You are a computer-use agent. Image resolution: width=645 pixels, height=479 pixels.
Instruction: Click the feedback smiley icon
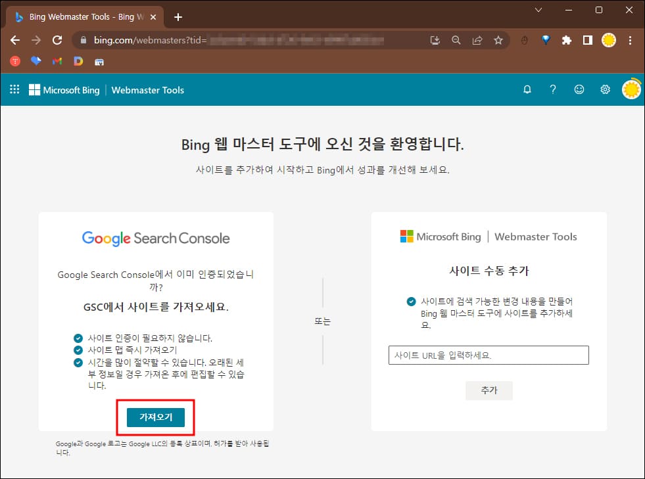(579, 89)
